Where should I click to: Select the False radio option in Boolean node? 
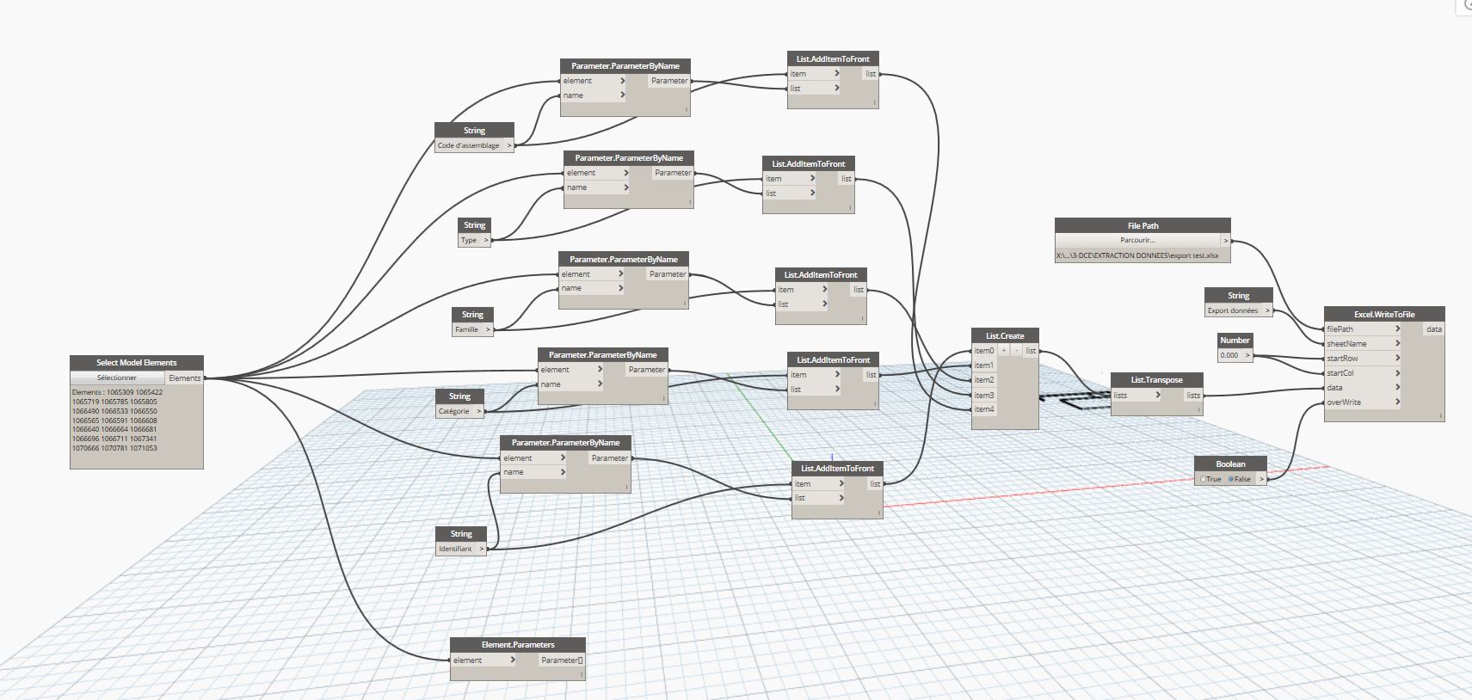click(x=1232, y=479)
